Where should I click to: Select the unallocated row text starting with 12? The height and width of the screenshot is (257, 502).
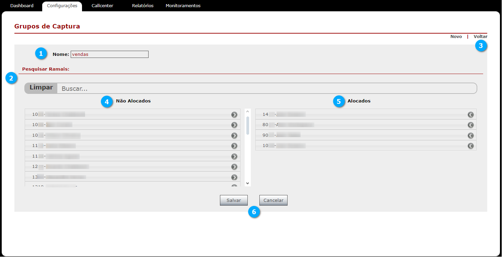click(x=61, y=167)
